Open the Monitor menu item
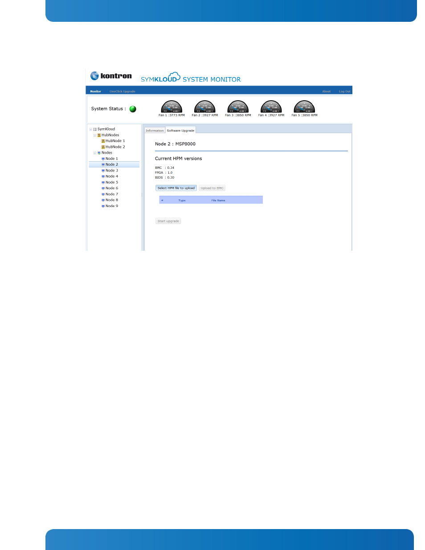 (95, 91)
